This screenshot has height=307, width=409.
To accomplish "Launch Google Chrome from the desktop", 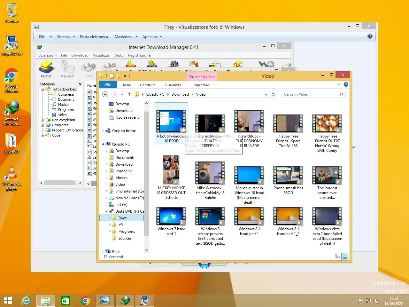I will coord(12,80).
